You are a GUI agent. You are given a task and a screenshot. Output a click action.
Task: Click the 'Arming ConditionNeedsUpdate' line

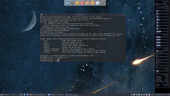pos(56,30)
